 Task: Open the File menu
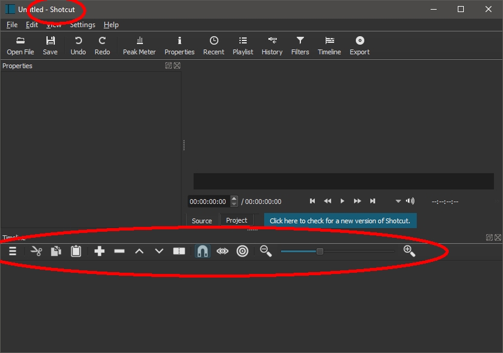(x=12, y=25)
